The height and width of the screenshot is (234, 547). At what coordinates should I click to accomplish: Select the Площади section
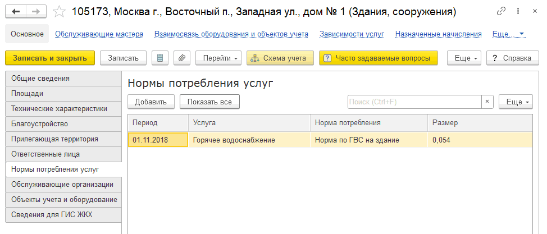pyautogui.click(x=63, y=94)
